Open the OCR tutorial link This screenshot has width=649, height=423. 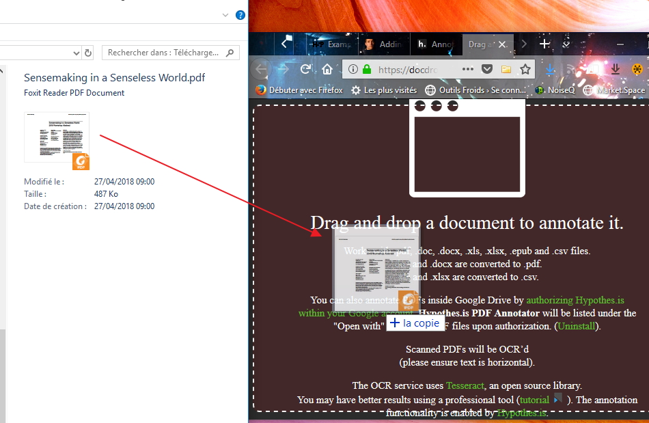click(534, 400)
